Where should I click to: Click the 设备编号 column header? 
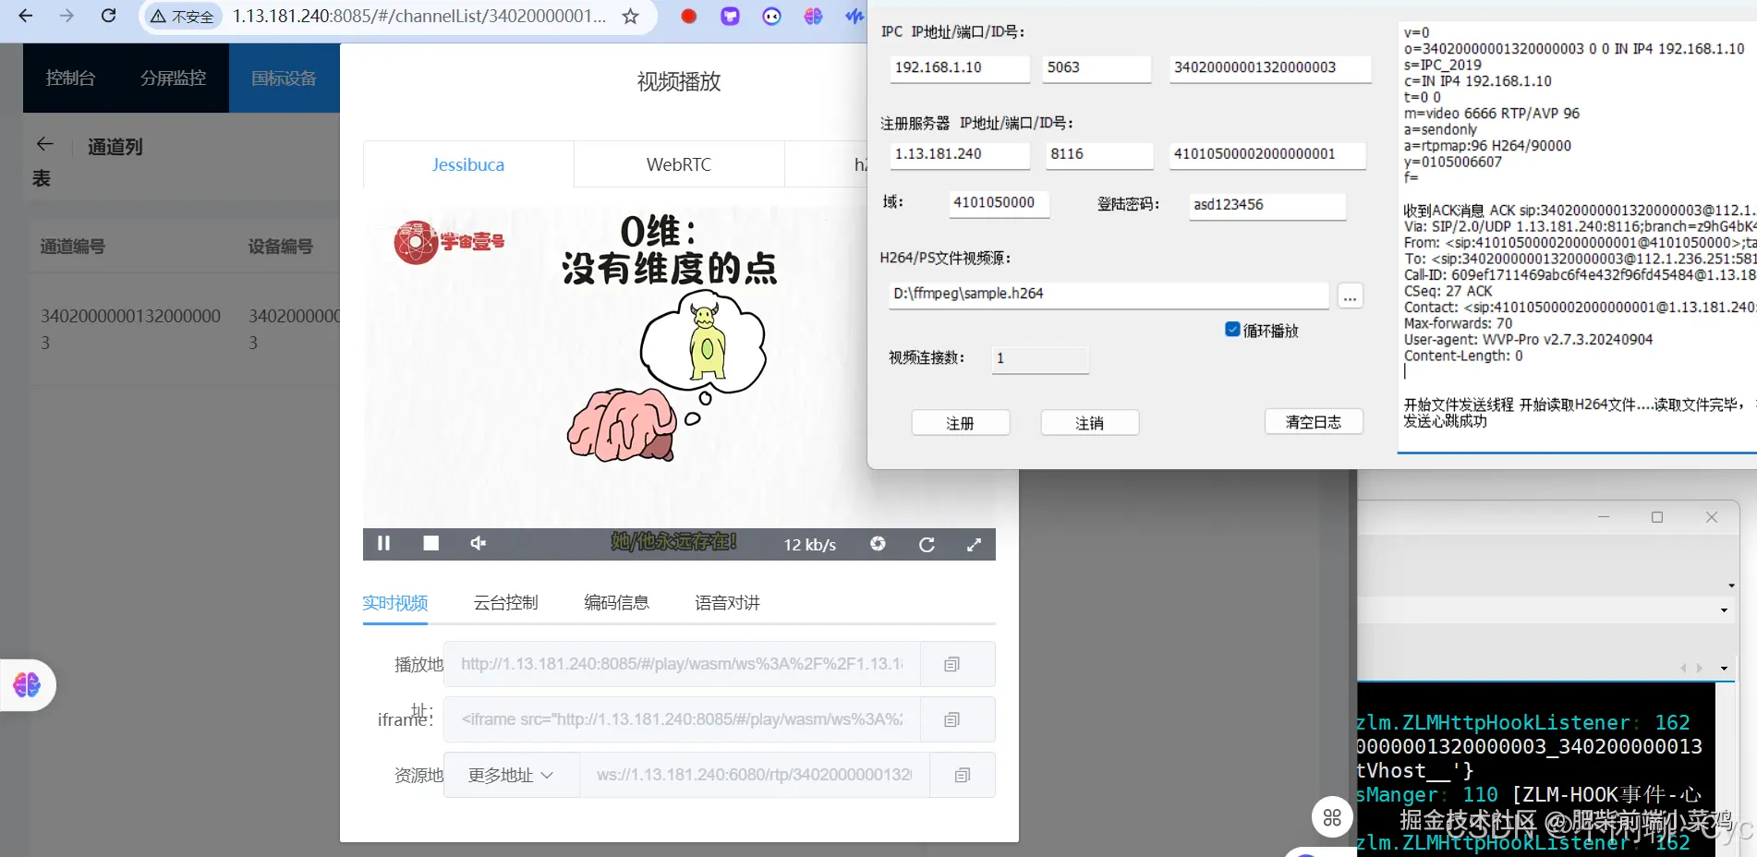281,247
